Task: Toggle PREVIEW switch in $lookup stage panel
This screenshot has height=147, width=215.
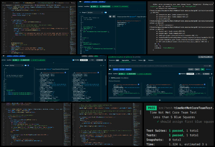Action: click(x=73, y=60)
